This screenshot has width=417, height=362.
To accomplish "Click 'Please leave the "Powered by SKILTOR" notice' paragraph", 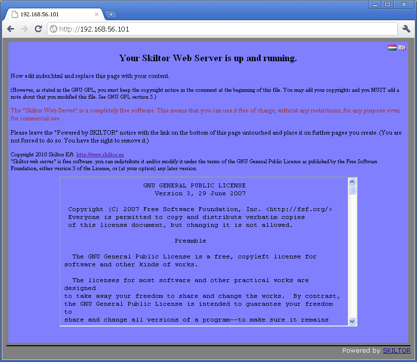I will click(x=206, y=137).
